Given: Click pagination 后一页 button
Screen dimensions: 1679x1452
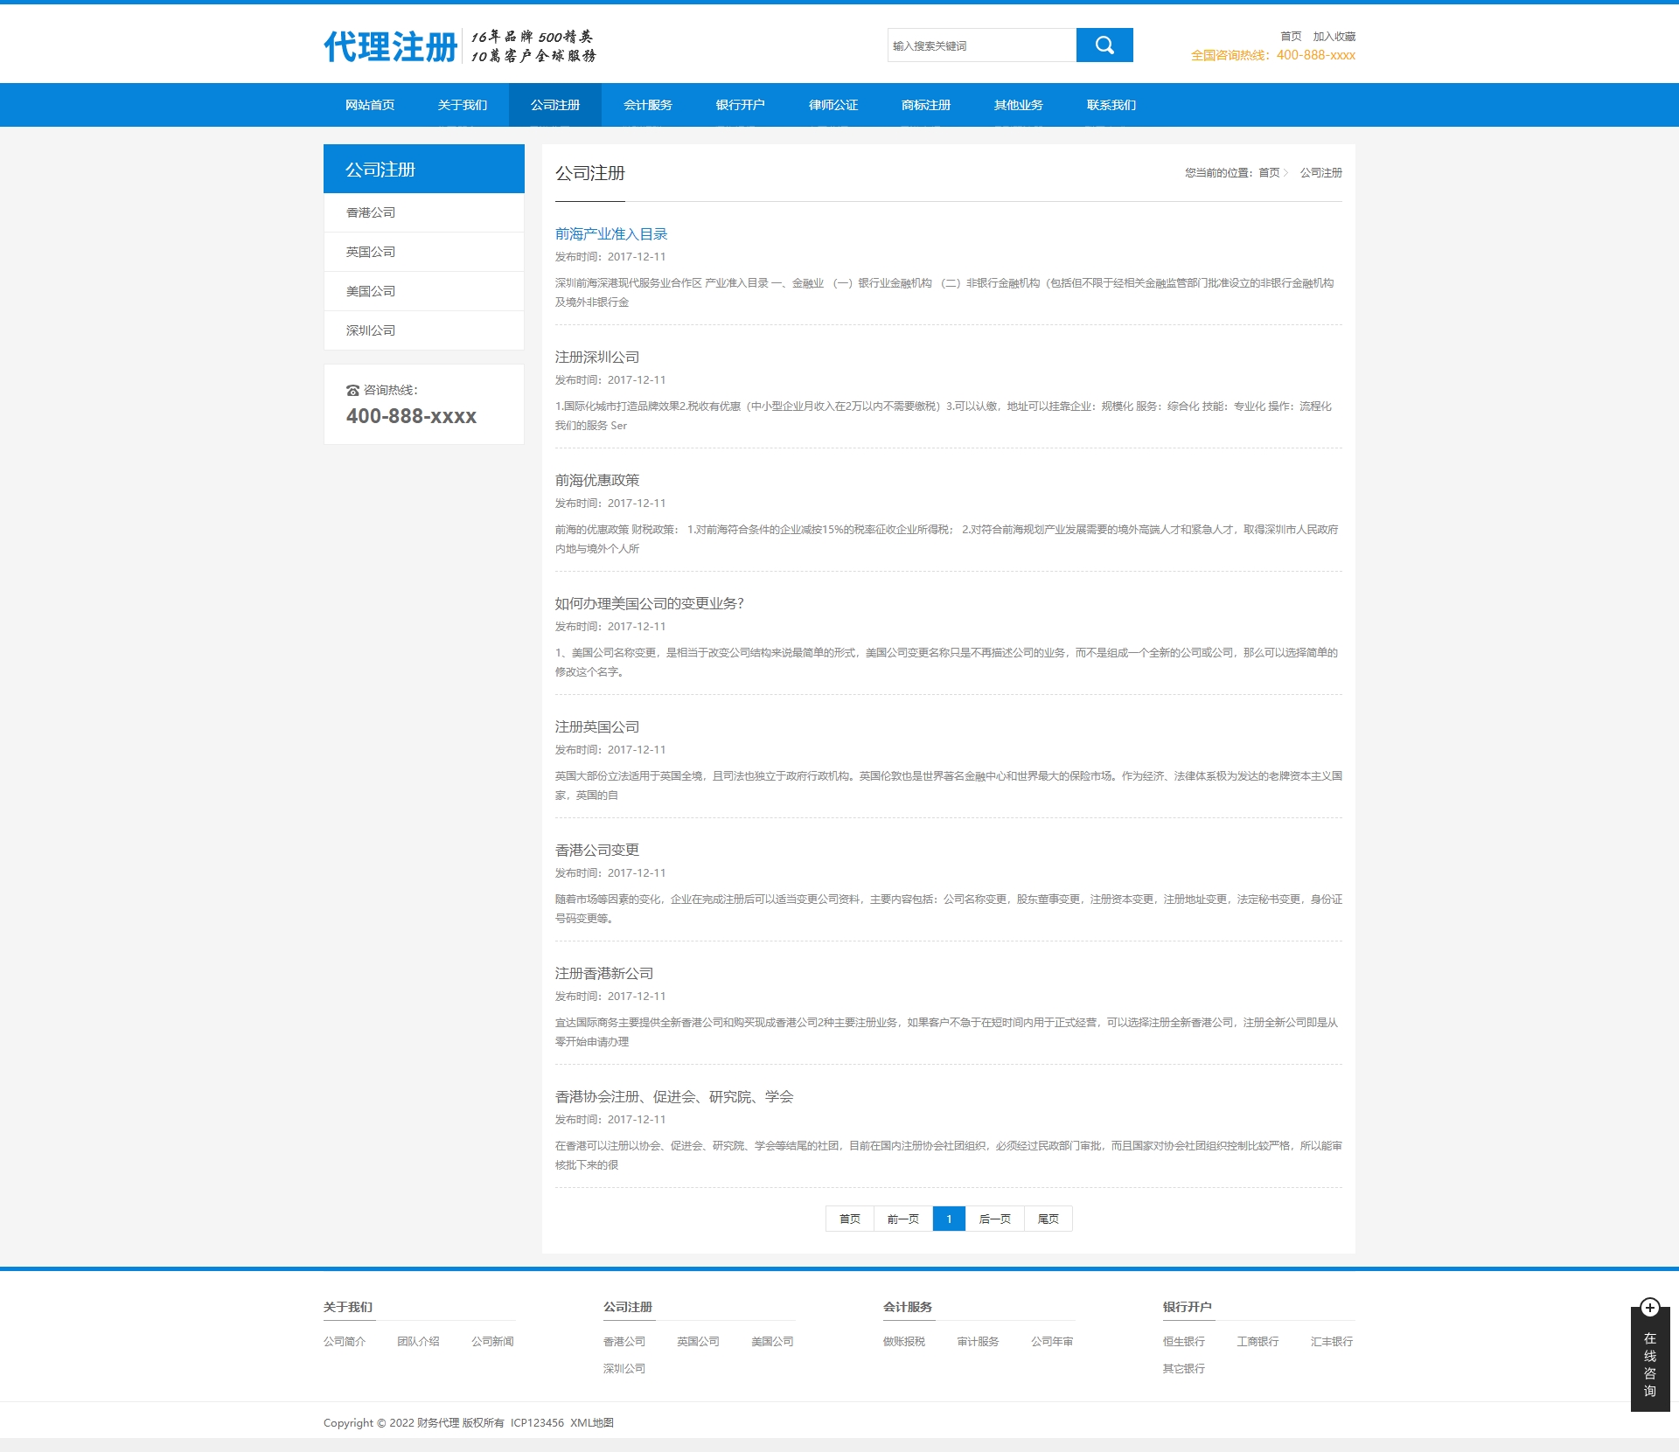Looking at the screenshot, I should (995, 1219).
